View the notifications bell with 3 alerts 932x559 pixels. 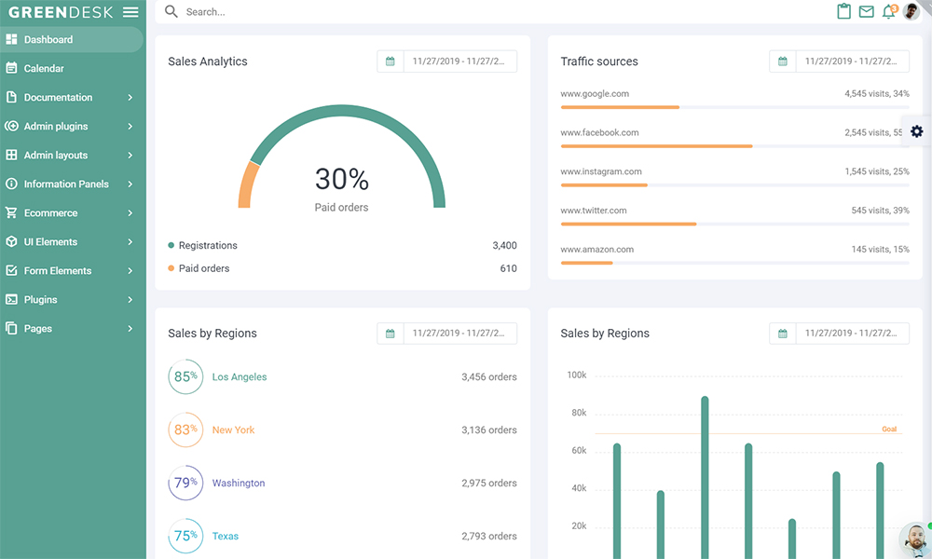(888, 11)
